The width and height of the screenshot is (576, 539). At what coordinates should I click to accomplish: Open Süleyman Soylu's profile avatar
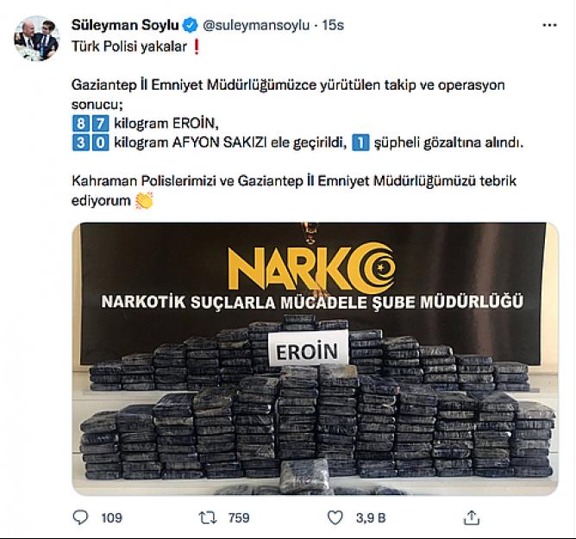click(x=36, y=38)
